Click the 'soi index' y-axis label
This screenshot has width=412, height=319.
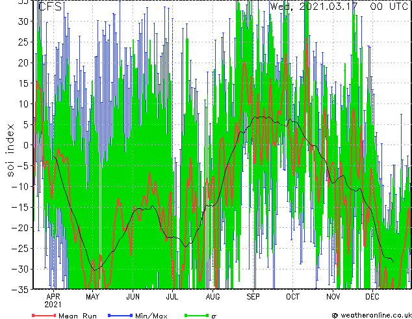pos(10,150)
